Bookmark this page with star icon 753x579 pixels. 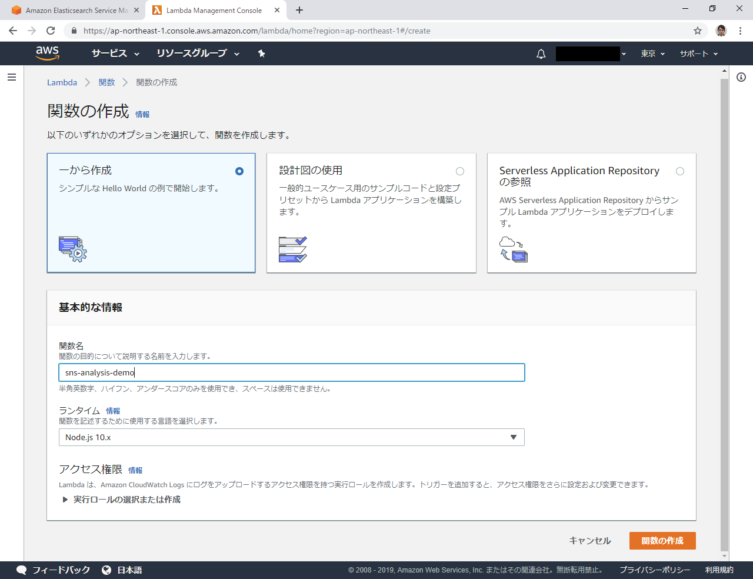[x=698, y=31]
